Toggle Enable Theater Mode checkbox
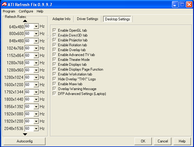Screen dimensions: 194x147 tap(54, 59)
